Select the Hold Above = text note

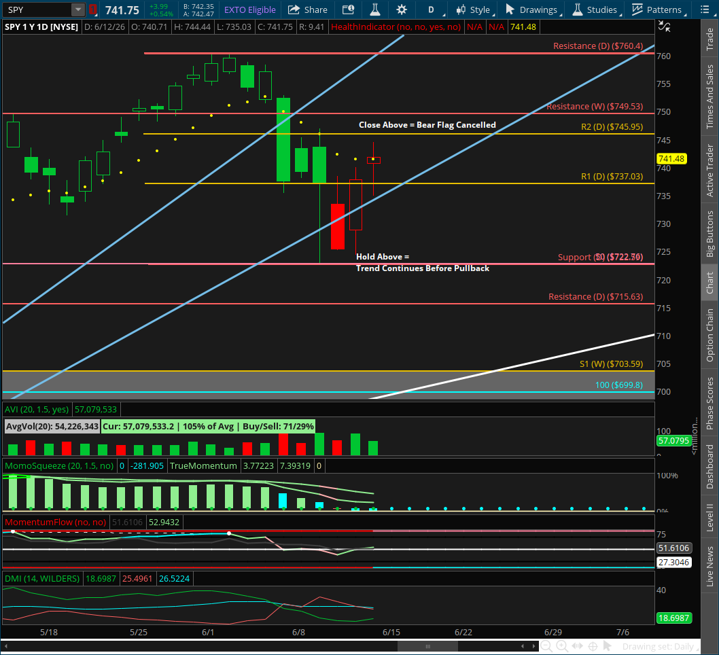(x=383, y=257)
